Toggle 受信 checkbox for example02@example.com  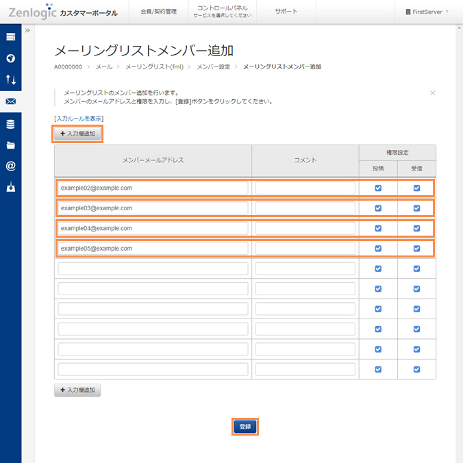tap(416, 188)
